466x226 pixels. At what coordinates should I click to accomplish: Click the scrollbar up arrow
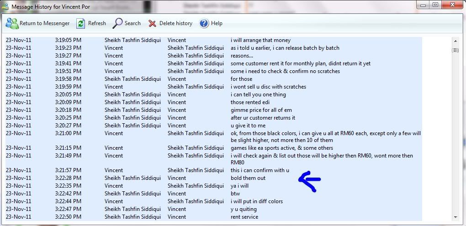[455, 41]
